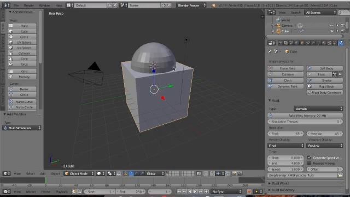Toggle Fluid viewport eye icon

(x=340, y=74)
